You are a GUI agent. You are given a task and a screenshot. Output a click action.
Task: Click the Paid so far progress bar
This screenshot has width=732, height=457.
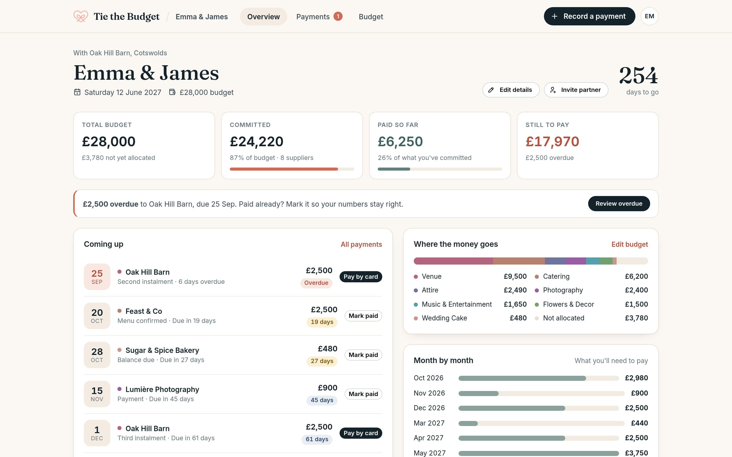tap(439, 169)
